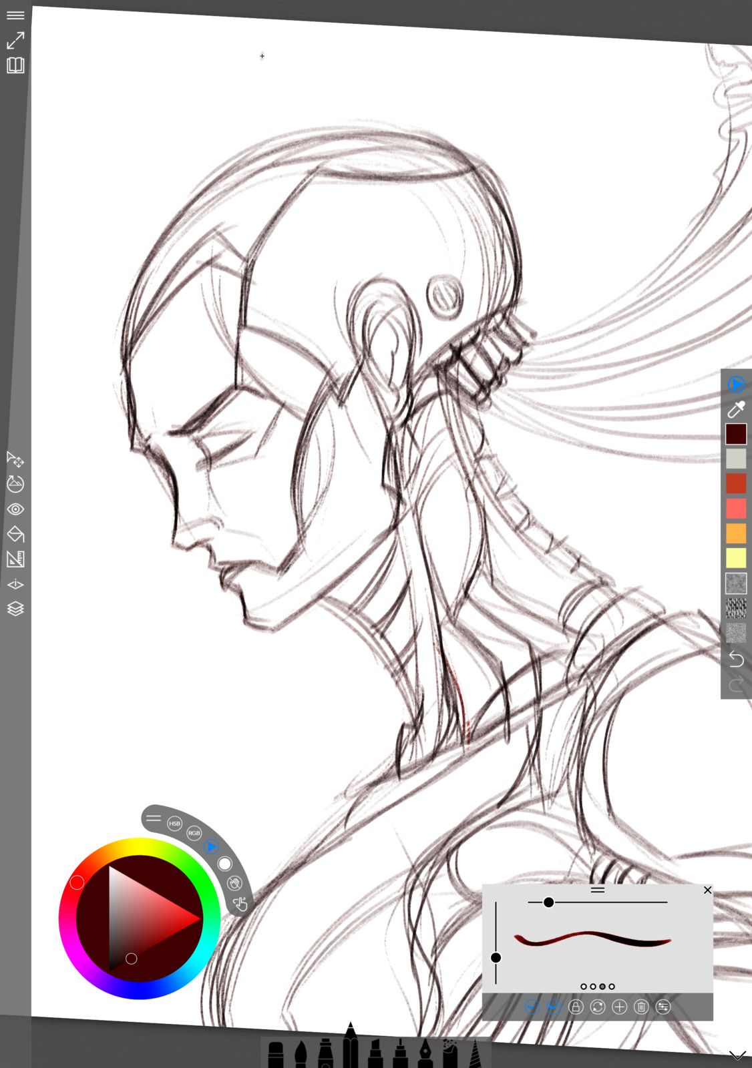Click the white circle in color wheel bar

(x=225, y=864)
